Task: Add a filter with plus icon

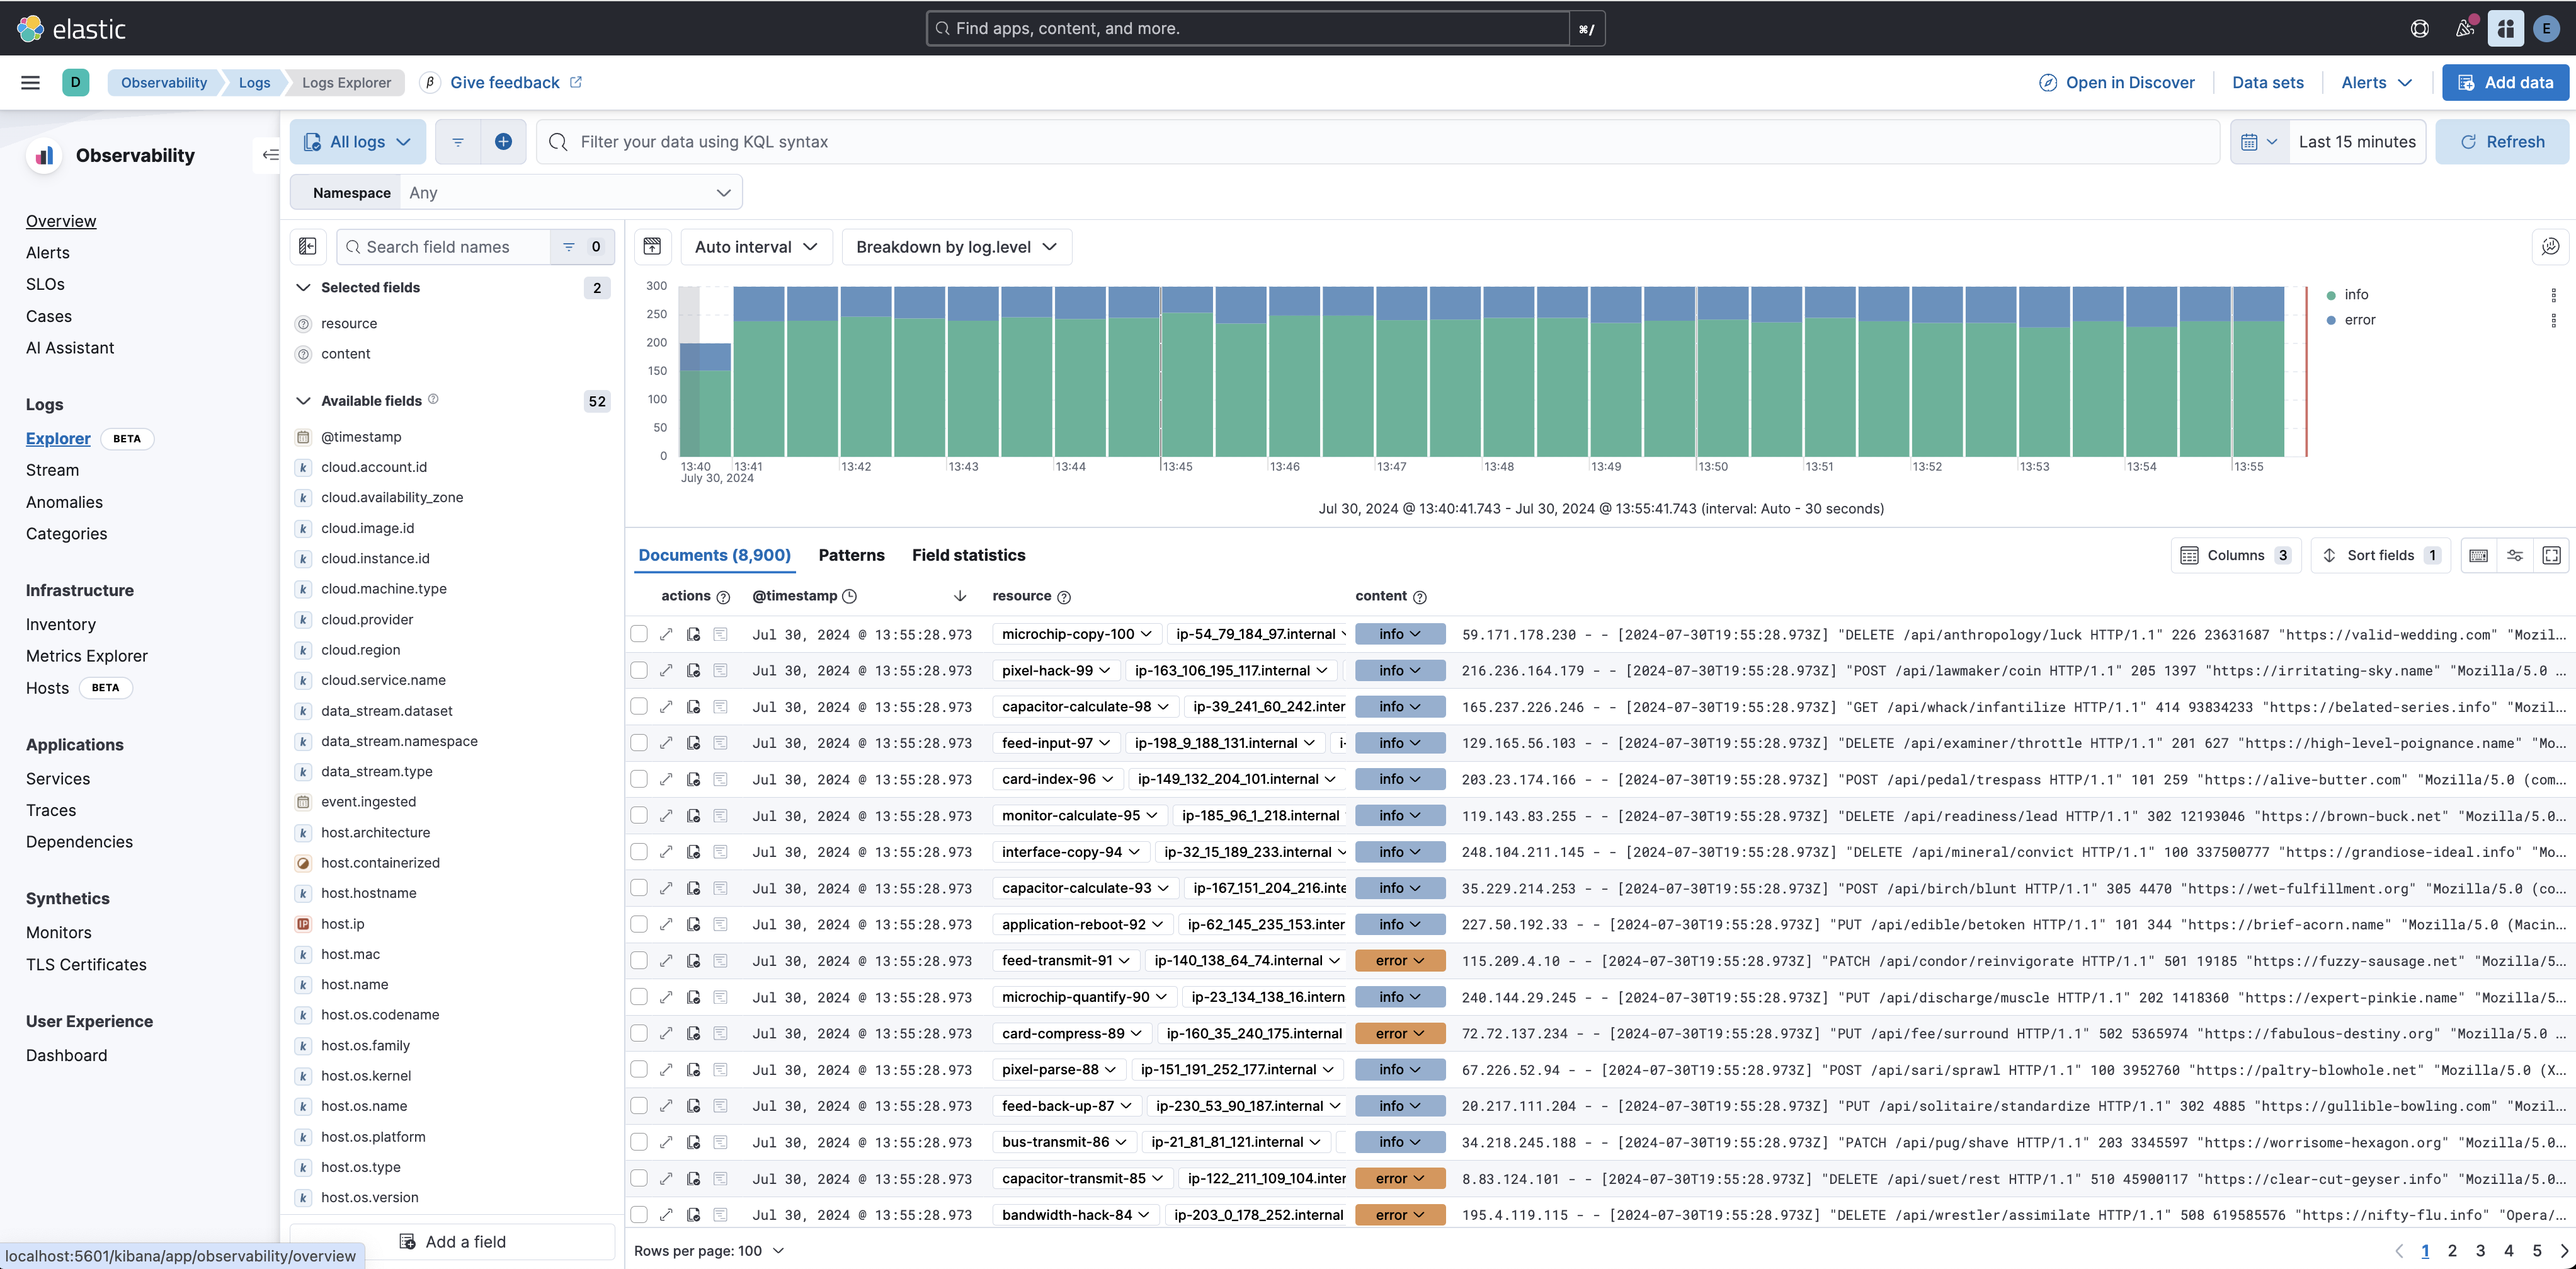Action: point(503,142)
